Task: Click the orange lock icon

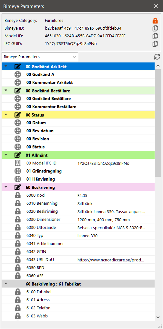Action: (155, 21)
